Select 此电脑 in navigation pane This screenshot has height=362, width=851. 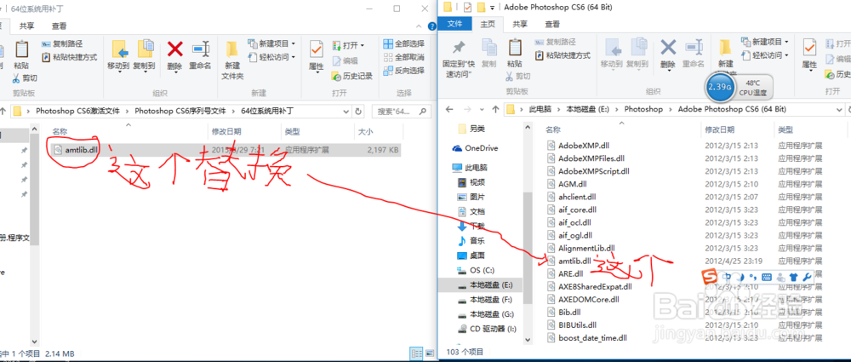(470, 168)
